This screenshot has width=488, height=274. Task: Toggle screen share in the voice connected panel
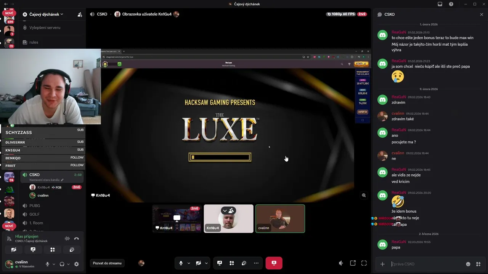(33, 250)
